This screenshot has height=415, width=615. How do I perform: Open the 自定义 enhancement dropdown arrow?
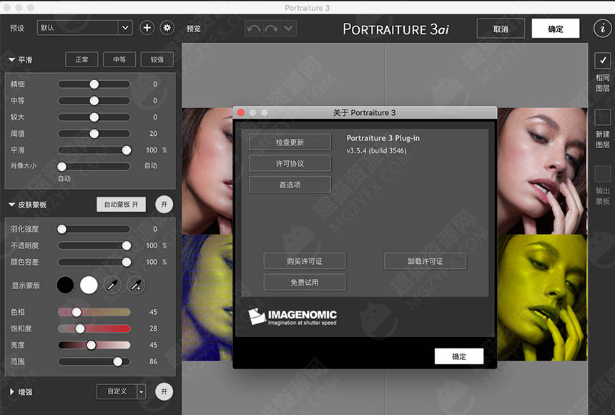click(x=141, y=392)
